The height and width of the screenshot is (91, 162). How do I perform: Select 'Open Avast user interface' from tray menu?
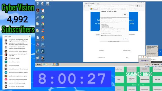(152, 46)
